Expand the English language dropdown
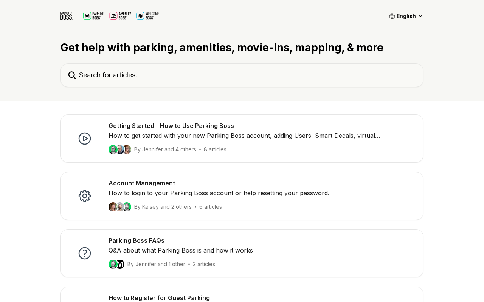Viewport: 484px width, 302px height. 406,16
